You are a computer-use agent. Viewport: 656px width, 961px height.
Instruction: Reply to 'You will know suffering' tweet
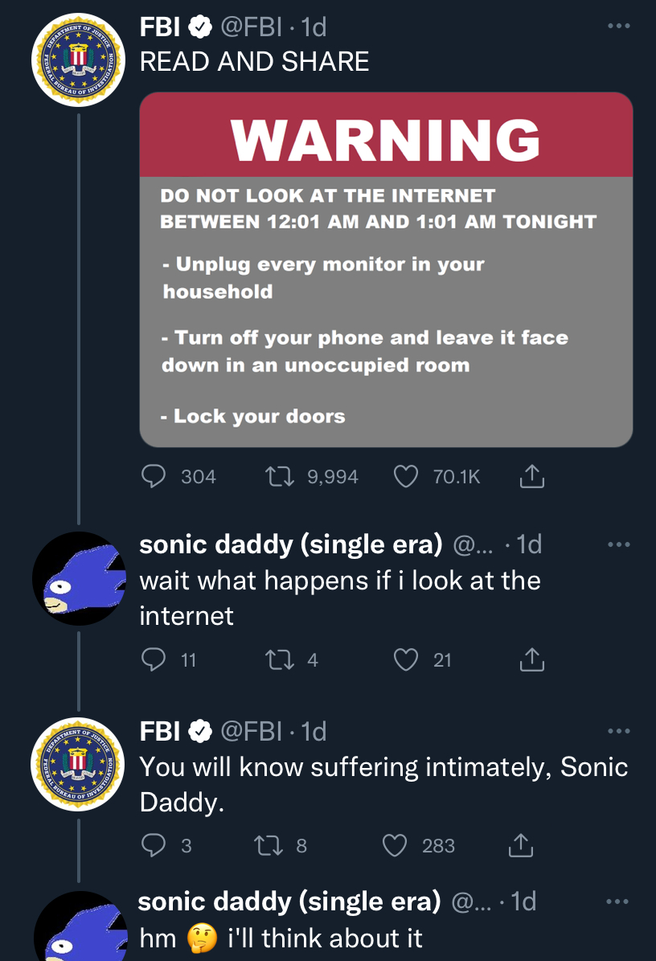[154, 845]
